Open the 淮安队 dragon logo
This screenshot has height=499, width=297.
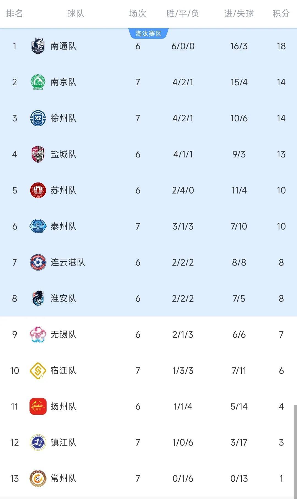[38, 298]
